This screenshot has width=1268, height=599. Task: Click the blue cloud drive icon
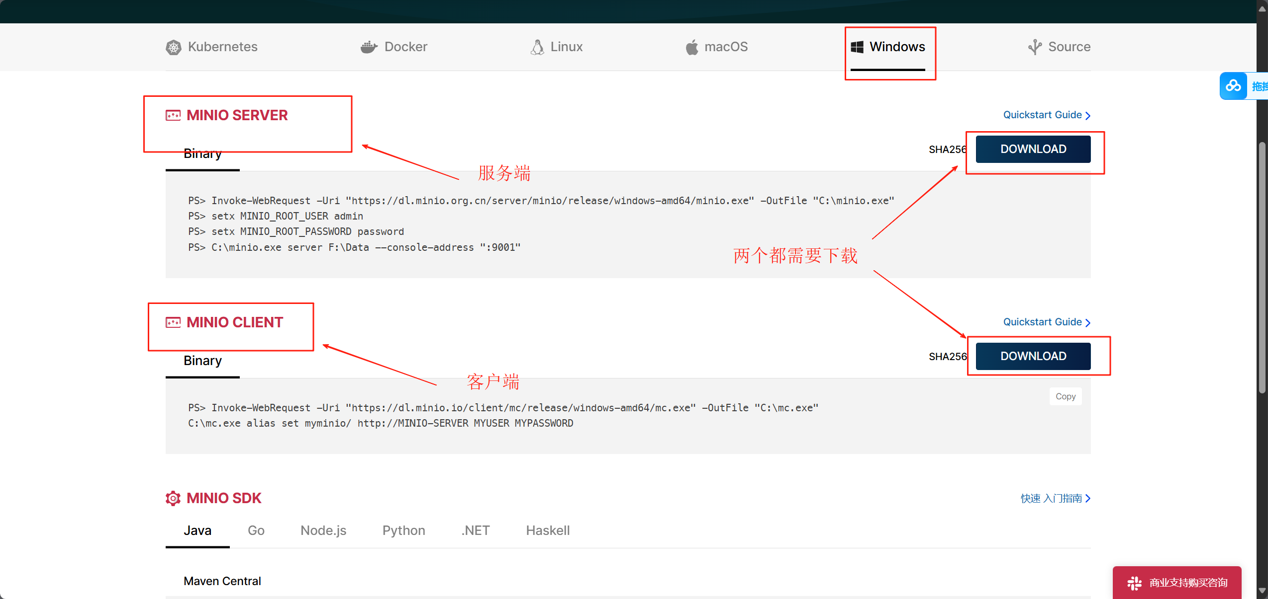click(1233, 86)
